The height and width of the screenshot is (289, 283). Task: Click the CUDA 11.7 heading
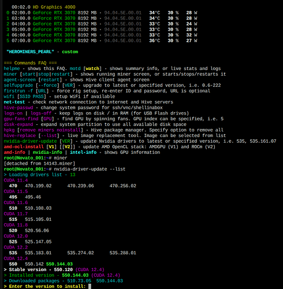(x=16, y=214)
